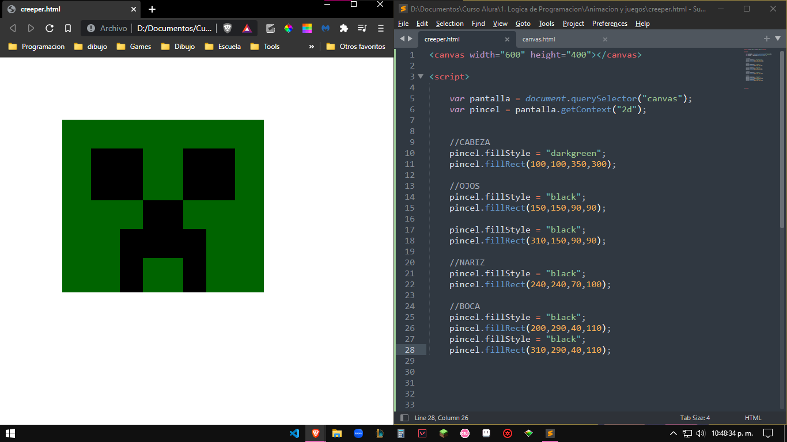Select the creeper.html editor tab
This screenshot has height=442, width=787.
click(442, 39)
